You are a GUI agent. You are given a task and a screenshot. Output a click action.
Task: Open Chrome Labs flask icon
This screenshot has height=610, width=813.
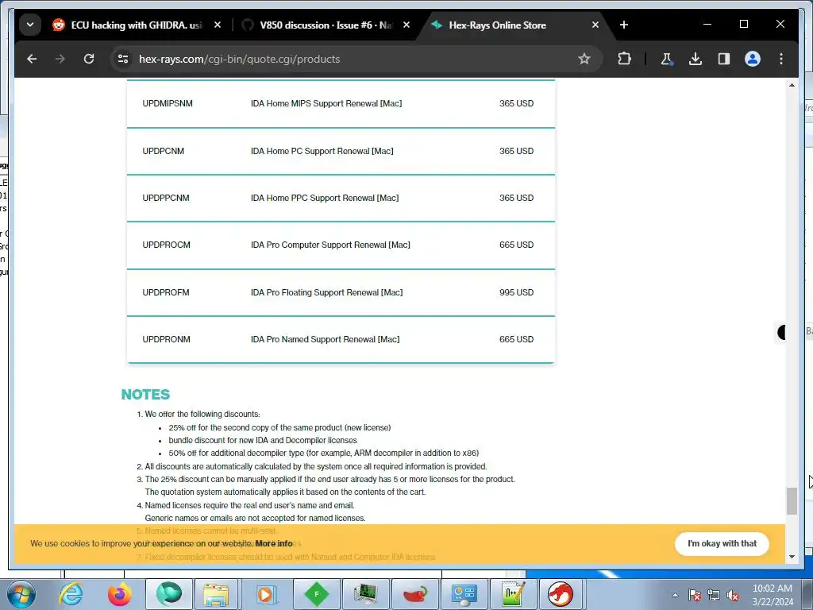tap(667, 59)
